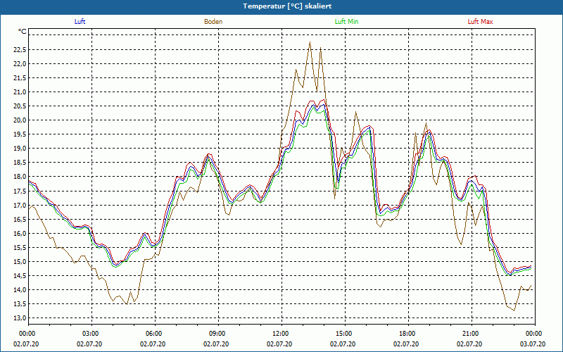This screenshot has width=563, height=352.
Task: Click the 20,5 y-axis value
Action: point(20,106)
